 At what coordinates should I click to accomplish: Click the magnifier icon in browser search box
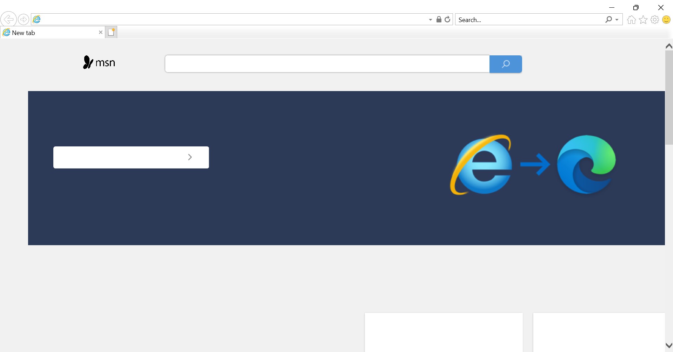click(608, 20)
